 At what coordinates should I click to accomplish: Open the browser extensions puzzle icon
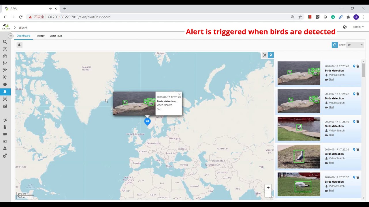click(x=348, y=17)
